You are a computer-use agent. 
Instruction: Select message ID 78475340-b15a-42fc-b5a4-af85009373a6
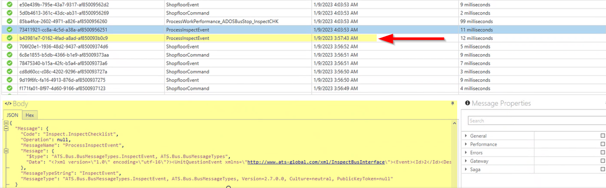[64, 63]
